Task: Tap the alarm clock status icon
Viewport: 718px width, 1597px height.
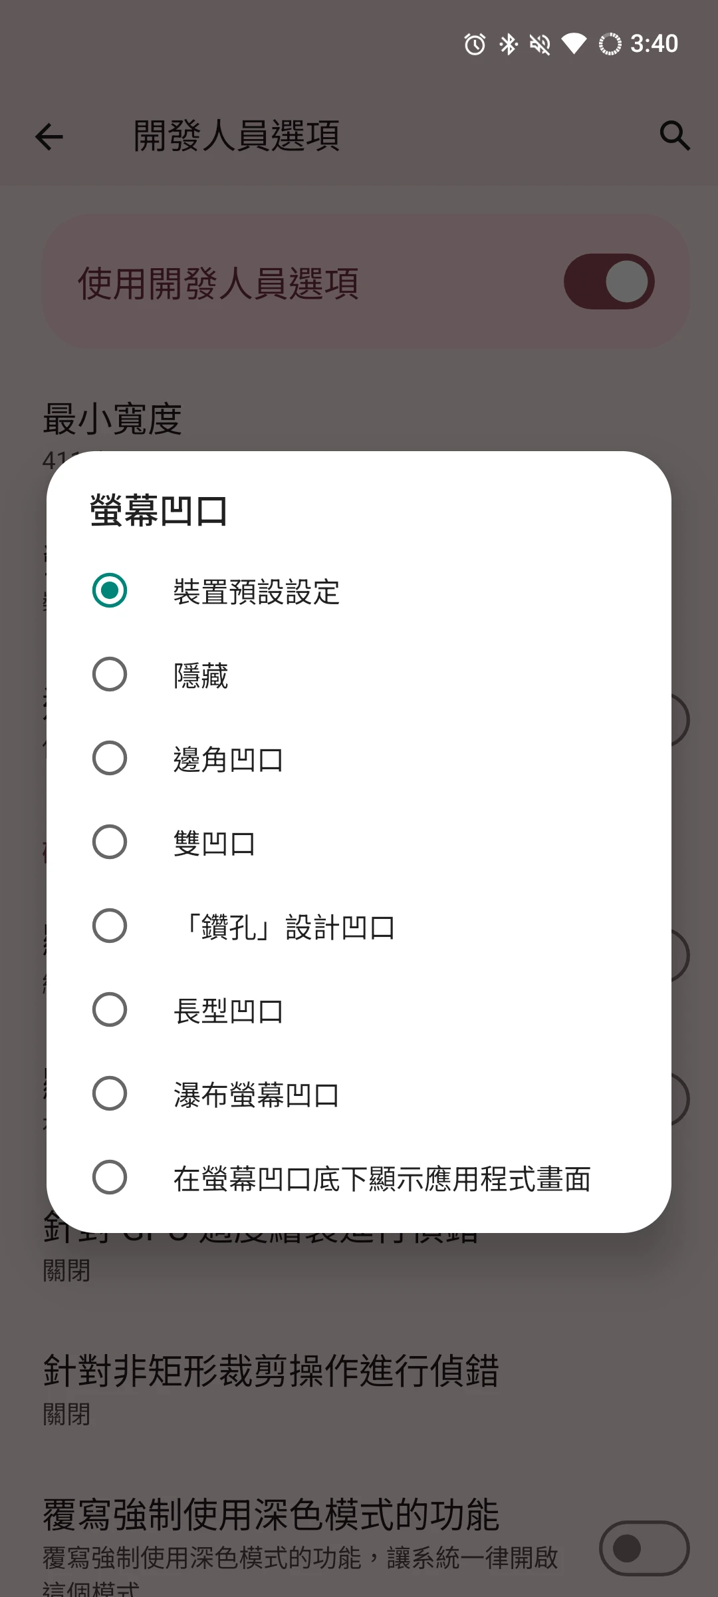Action: [475, 45]
